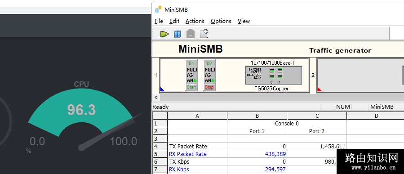Click the TG502GCopper label
The image size is (404, 174).
(271, 89)
